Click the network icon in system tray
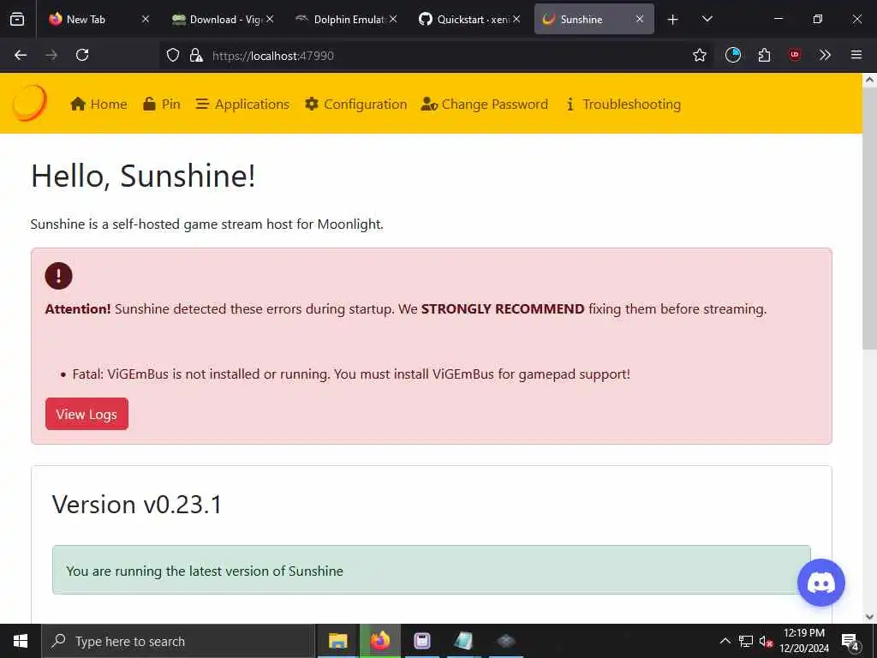Image resolution: width=877 pixels, height=658 pixels. coord(746,641)
